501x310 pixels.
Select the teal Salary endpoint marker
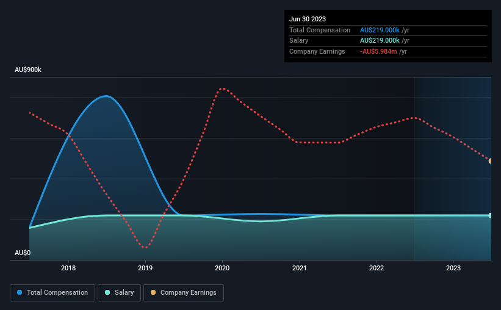click(490, 215)
